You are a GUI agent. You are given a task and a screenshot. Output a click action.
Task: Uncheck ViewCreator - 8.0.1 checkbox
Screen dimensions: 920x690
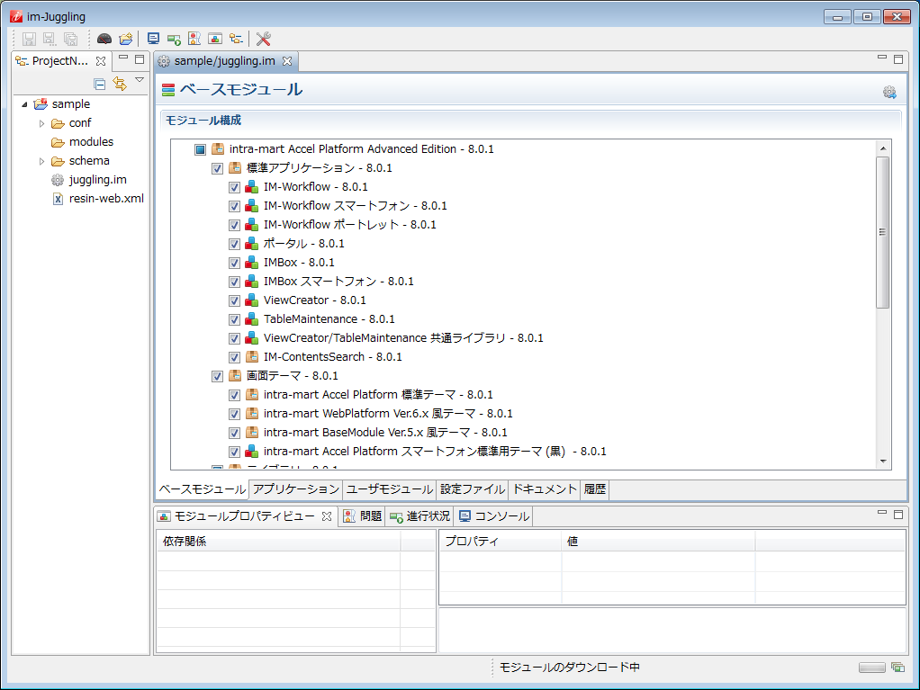[x=234, y=300]
